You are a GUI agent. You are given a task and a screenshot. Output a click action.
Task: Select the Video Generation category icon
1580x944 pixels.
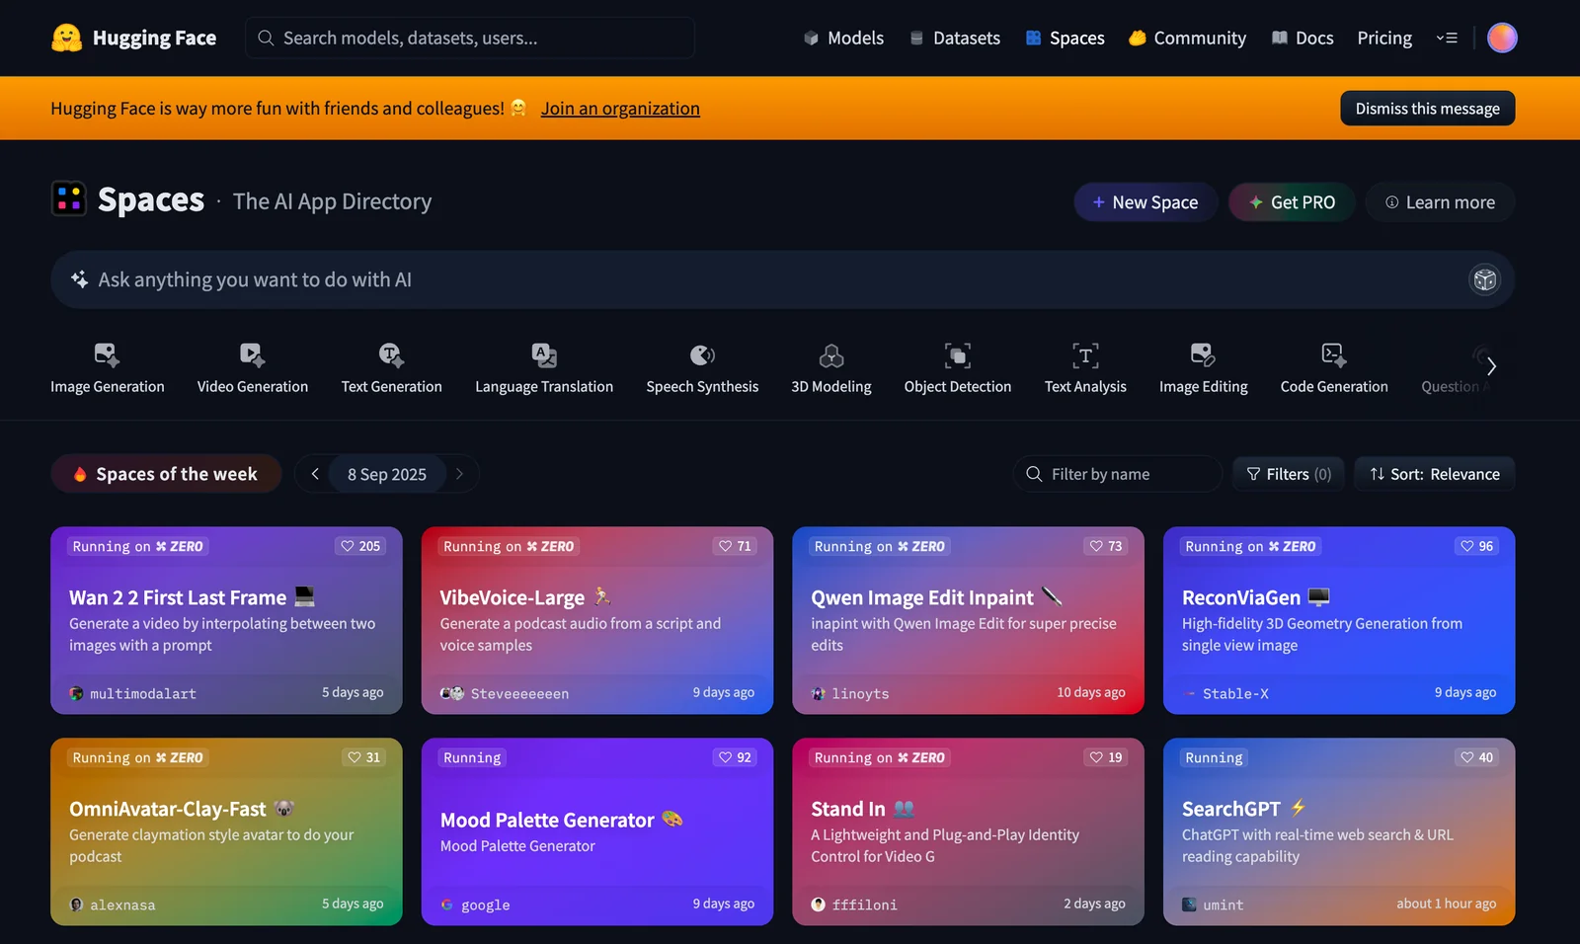pos(252,354)
